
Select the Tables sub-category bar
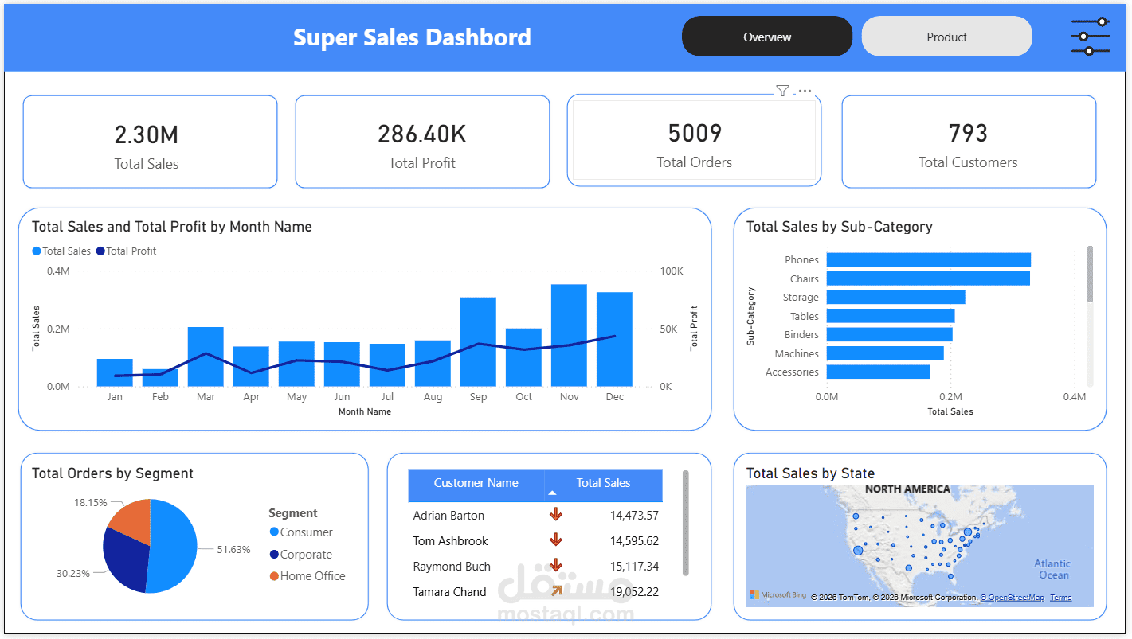pos(891,316)
